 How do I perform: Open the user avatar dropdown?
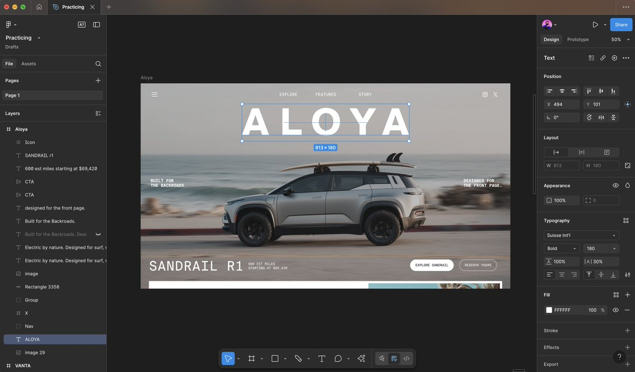coord(549,24)
